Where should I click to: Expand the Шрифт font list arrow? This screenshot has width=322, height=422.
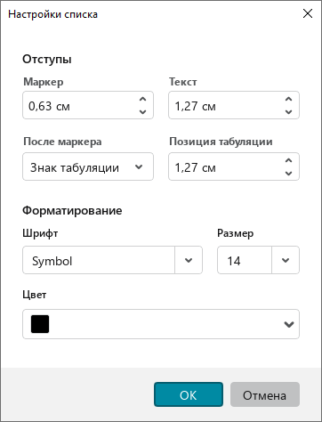(x=189, y=260)
